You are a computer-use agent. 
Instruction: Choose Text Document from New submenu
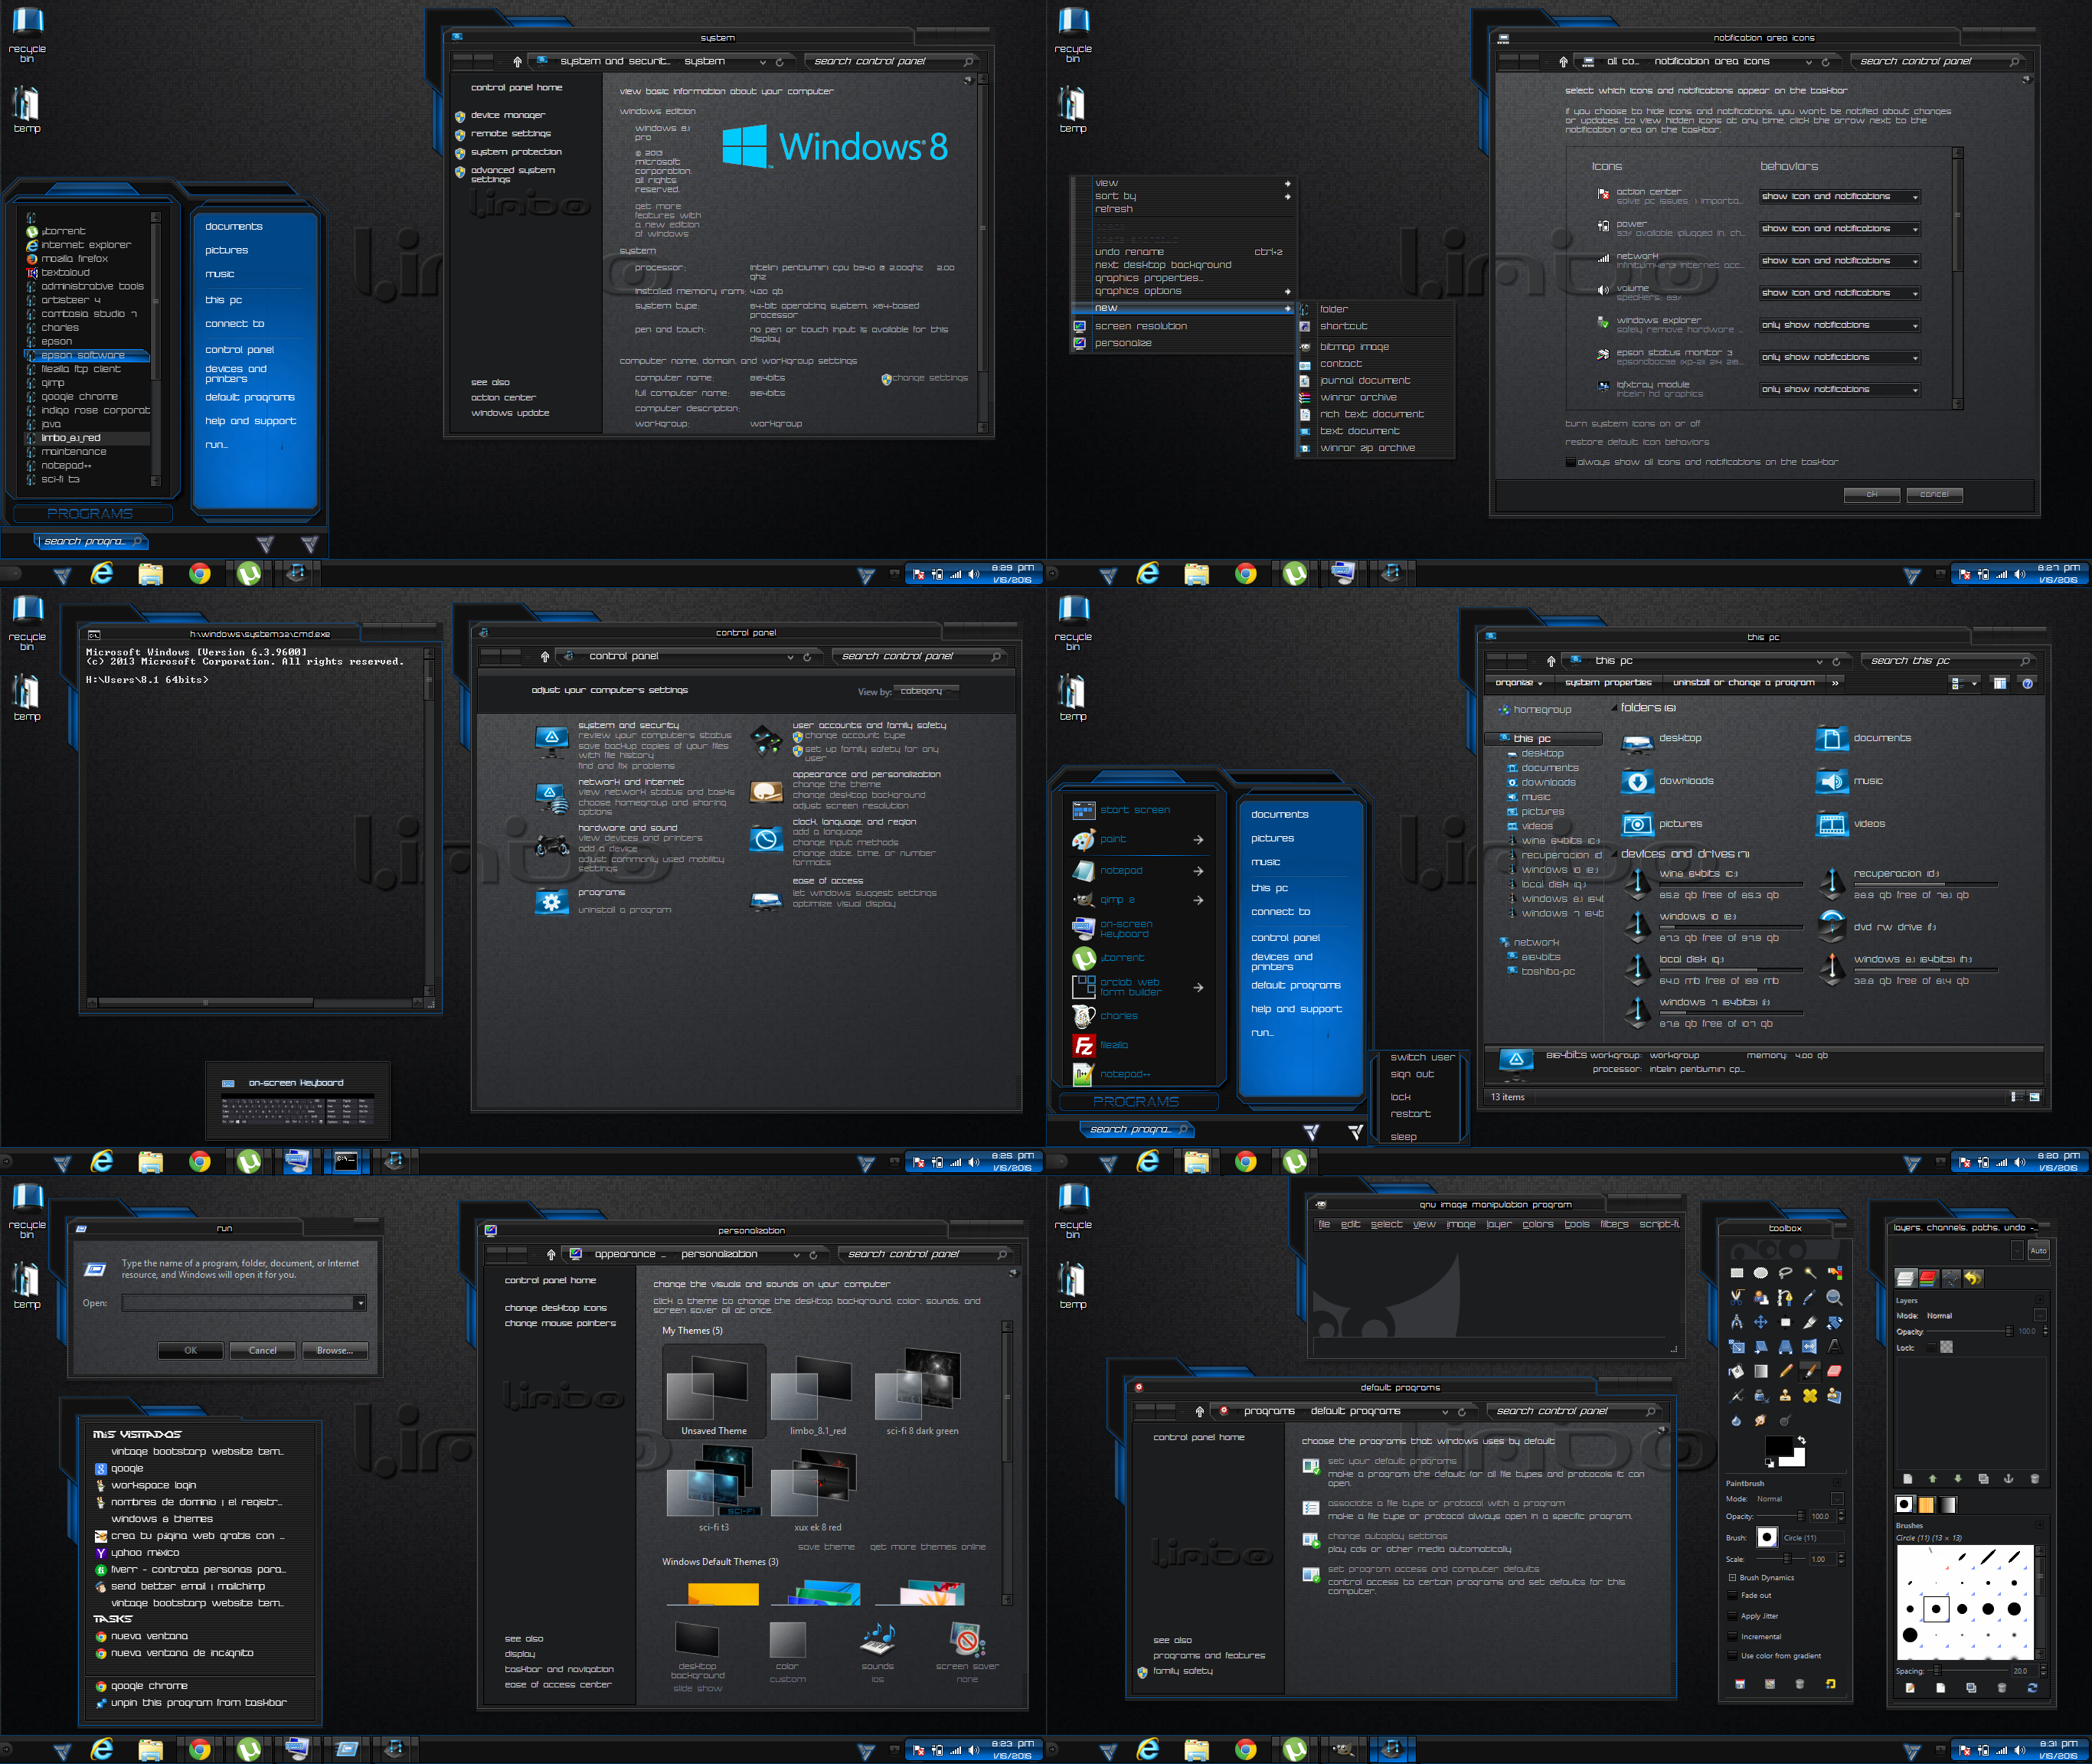tap(1359, 431)
